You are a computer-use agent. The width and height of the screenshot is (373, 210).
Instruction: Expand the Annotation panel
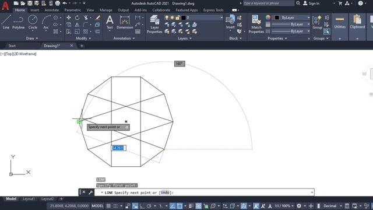coord(124,38)
